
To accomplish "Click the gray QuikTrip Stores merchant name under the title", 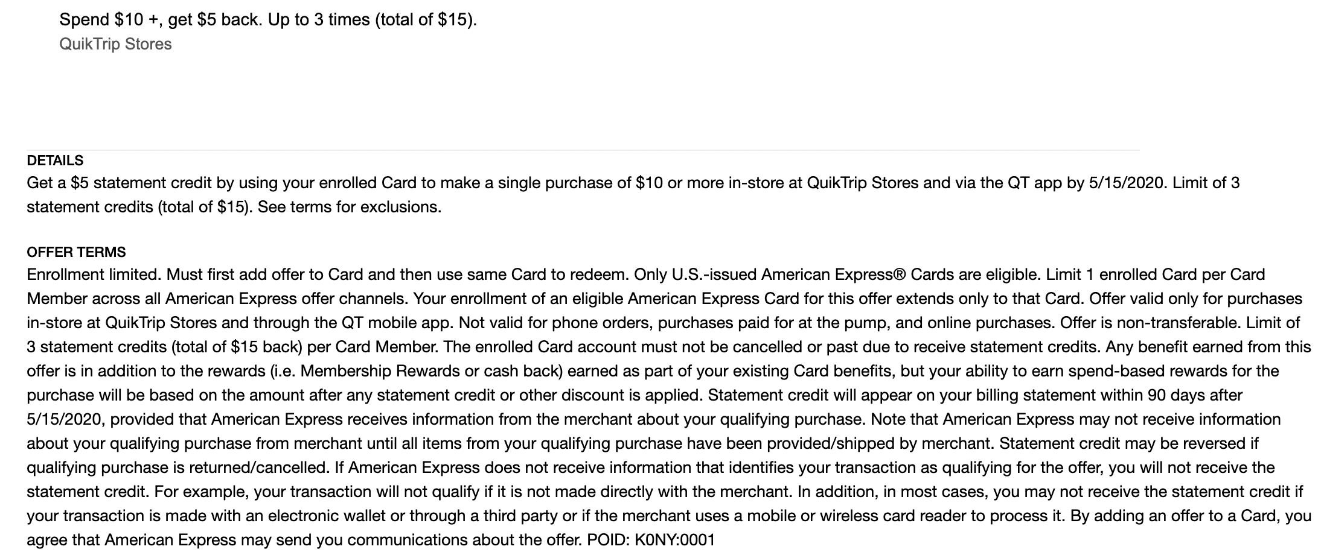I will [x=115, y=44].
